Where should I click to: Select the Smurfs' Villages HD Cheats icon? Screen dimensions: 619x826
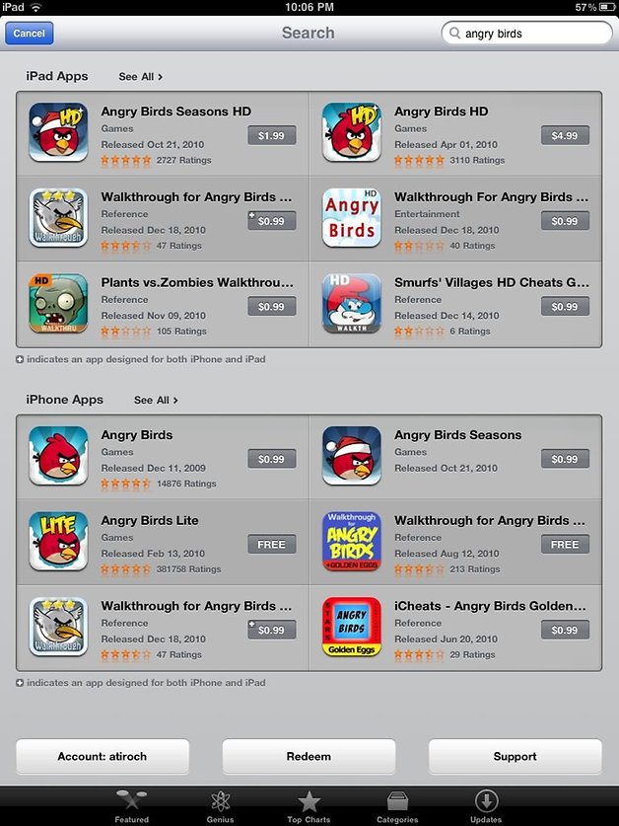click(x=352, y=303)
